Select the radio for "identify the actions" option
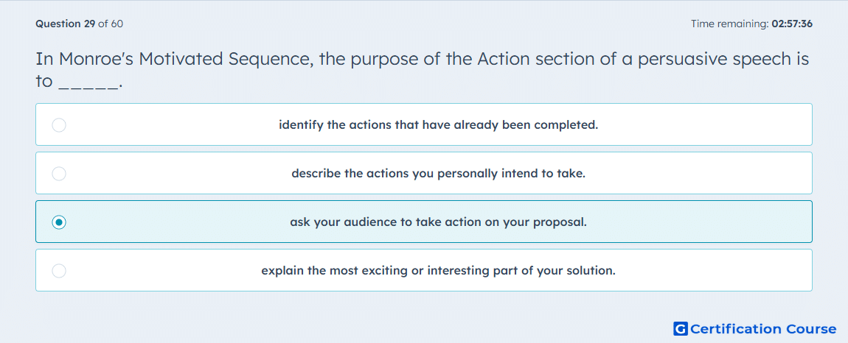Image resolution: width=848 pixels, height=343 pixels. coord(59,125)
